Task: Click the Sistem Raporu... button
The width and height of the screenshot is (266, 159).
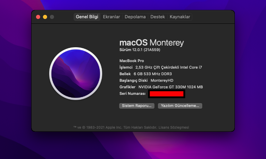Action: (137, 106)
